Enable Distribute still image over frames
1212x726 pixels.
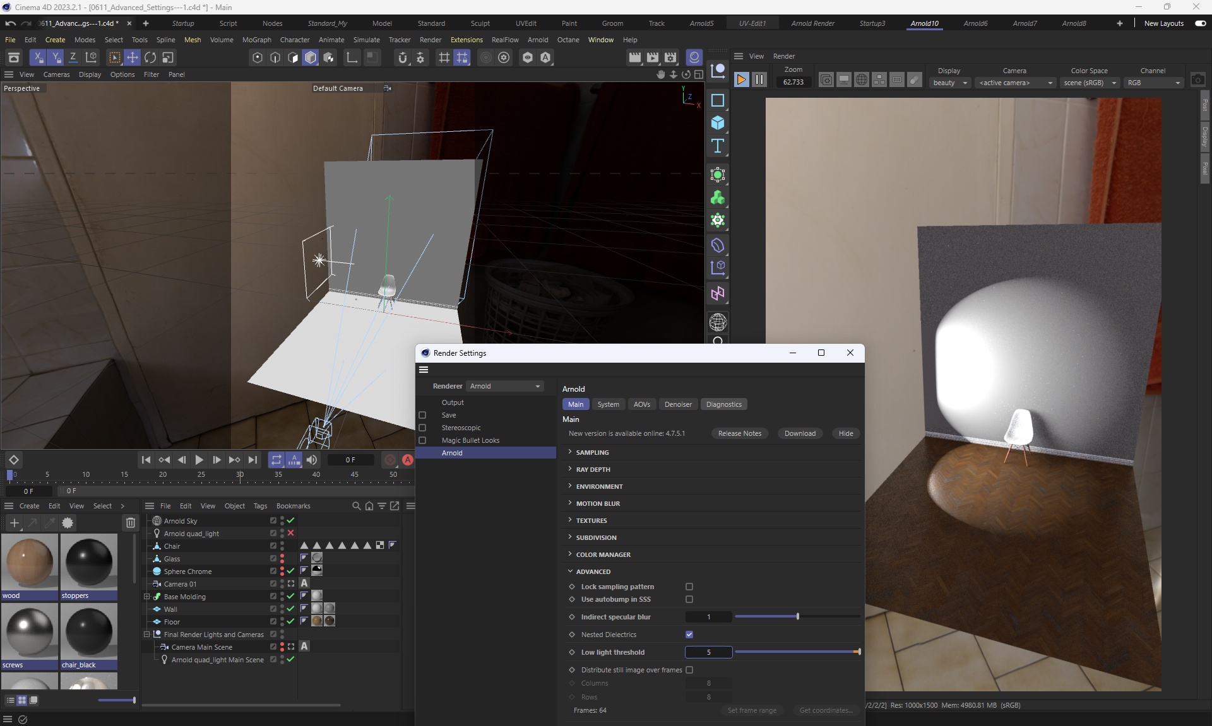pyautogui.click(x=689, y=670)
